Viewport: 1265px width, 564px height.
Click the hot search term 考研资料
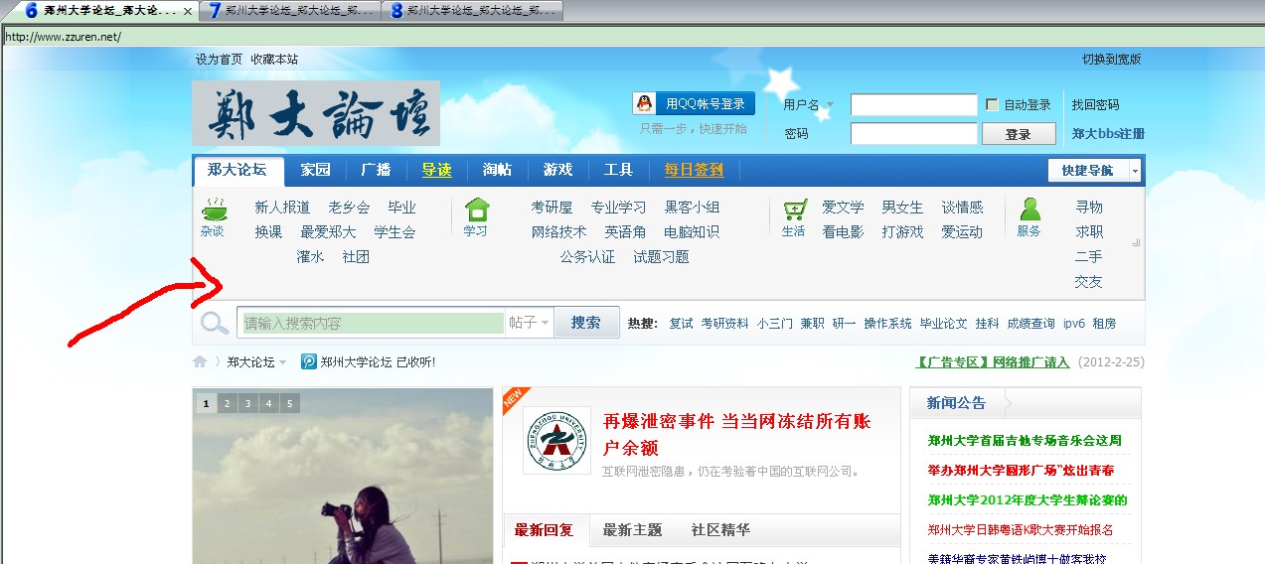(x=724, y=324)
